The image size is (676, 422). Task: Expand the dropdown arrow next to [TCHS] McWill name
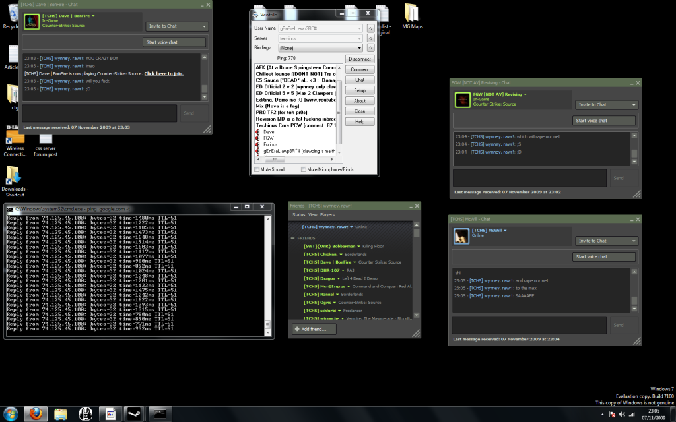pos(505,231)
